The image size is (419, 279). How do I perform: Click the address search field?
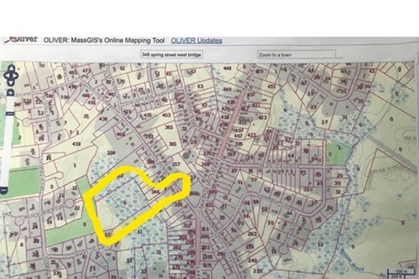tap(172, 55)
